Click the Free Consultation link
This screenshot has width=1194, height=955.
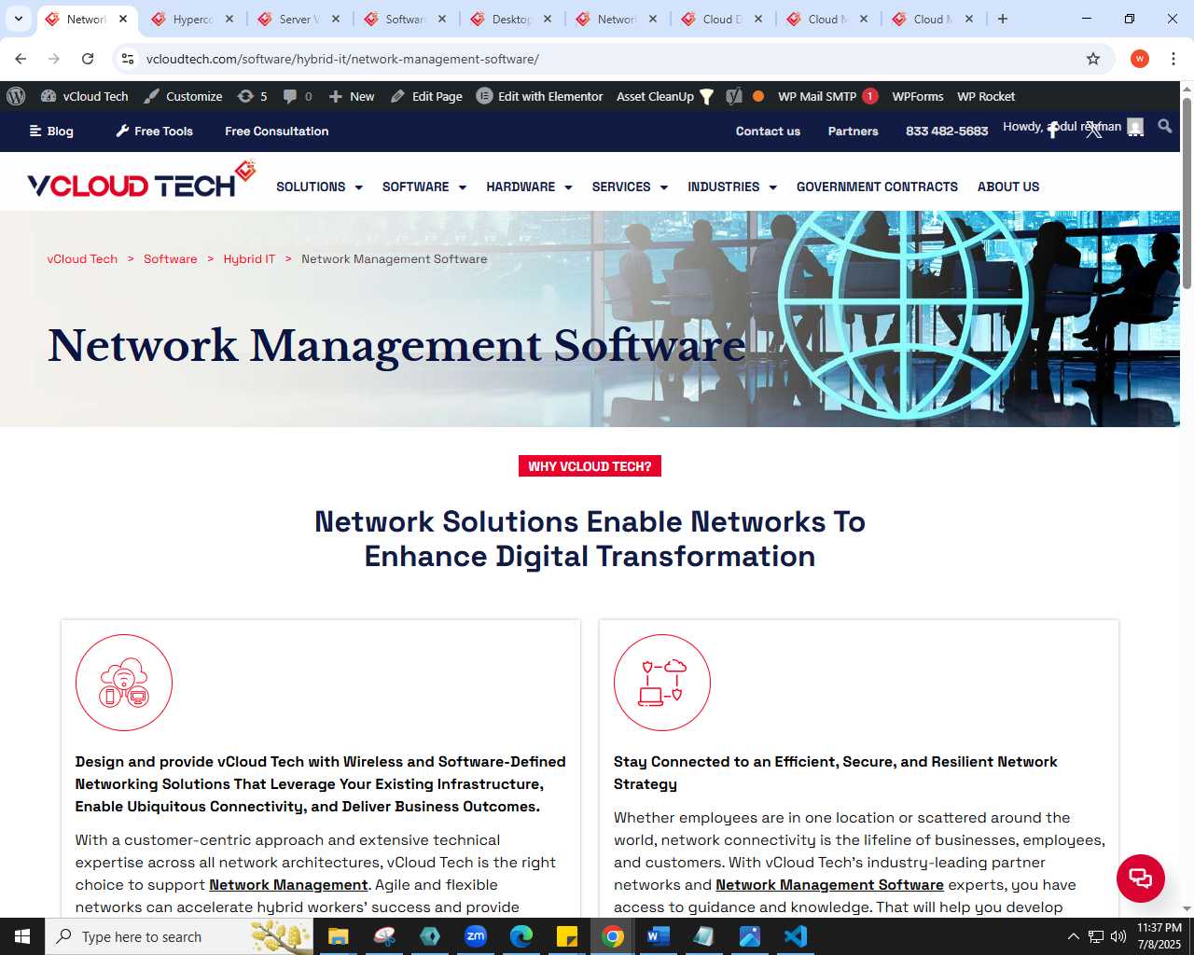(277, 131)
